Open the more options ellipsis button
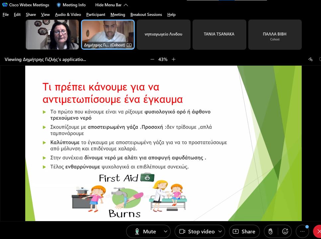 click(x=302, y=231)
